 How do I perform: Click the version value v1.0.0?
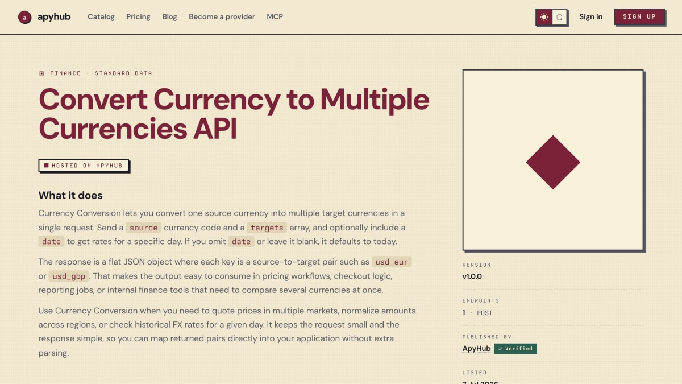(x=472, y=276)
